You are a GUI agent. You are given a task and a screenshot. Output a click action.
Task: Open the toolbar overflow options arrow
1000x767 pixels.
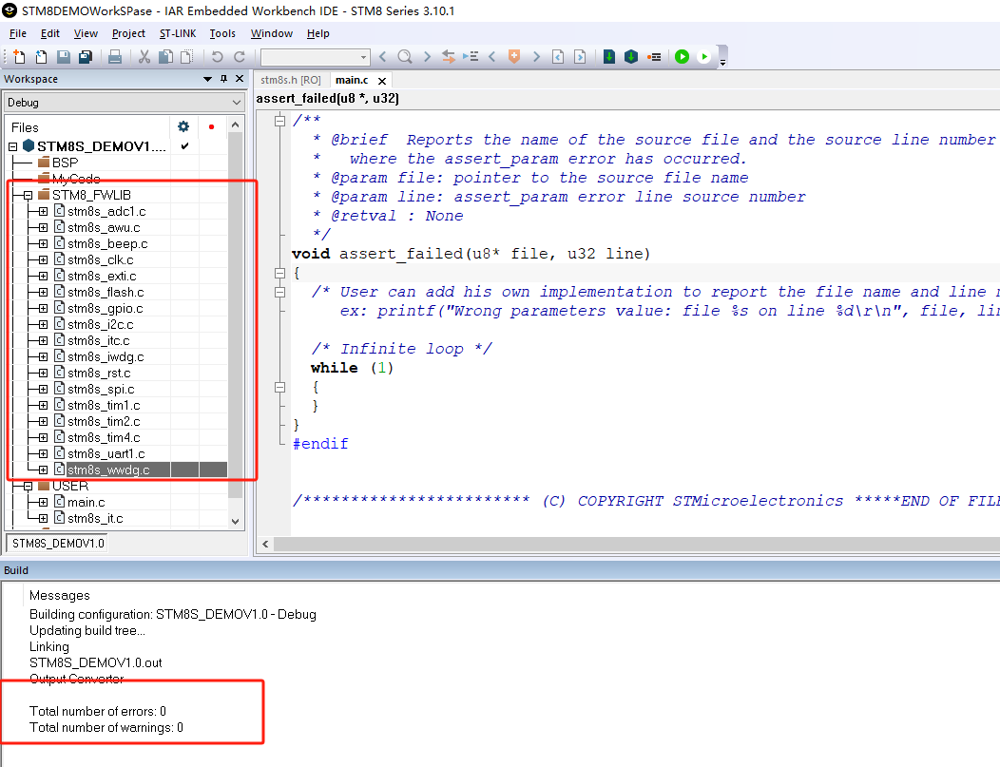[x=722, y=63]
